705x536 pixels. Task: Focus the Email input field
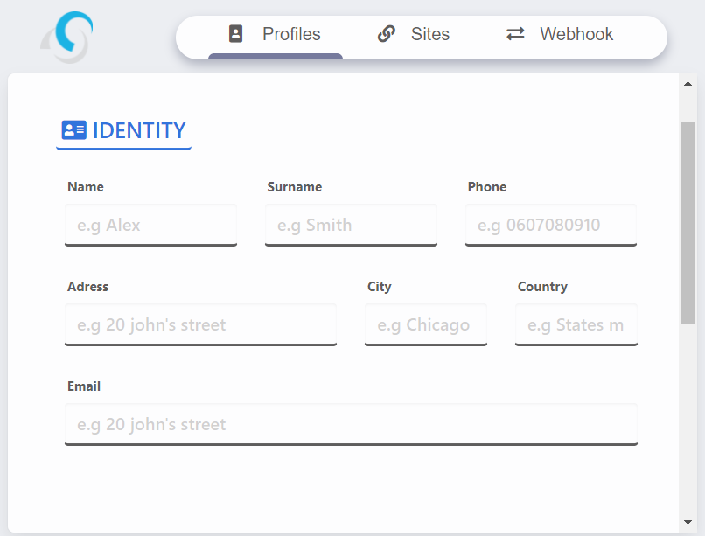coord(351,424)
